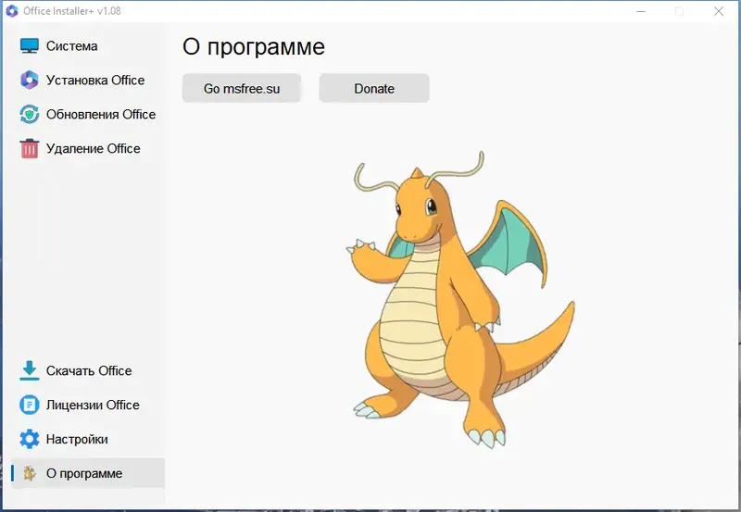Open Лицензии Office section
Screen dimensions: 741x512
click(88, 405)
